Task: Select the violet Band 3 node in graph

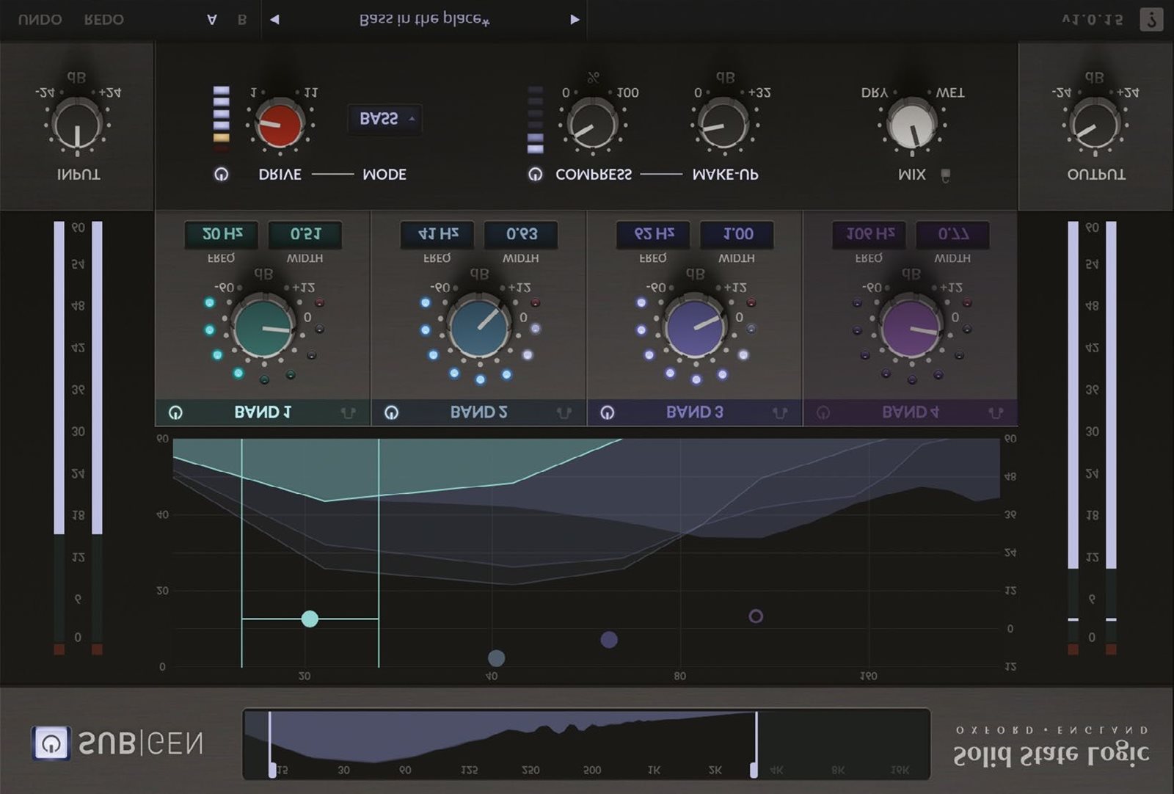Action: (x=609, y=639)
